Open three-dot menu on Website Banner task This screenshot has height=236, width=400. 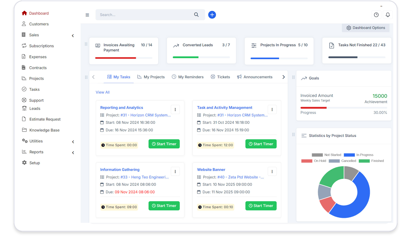[x=272, y=172]
